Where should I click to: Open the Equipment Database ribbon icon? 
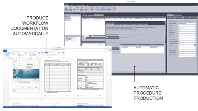[70, 8]
